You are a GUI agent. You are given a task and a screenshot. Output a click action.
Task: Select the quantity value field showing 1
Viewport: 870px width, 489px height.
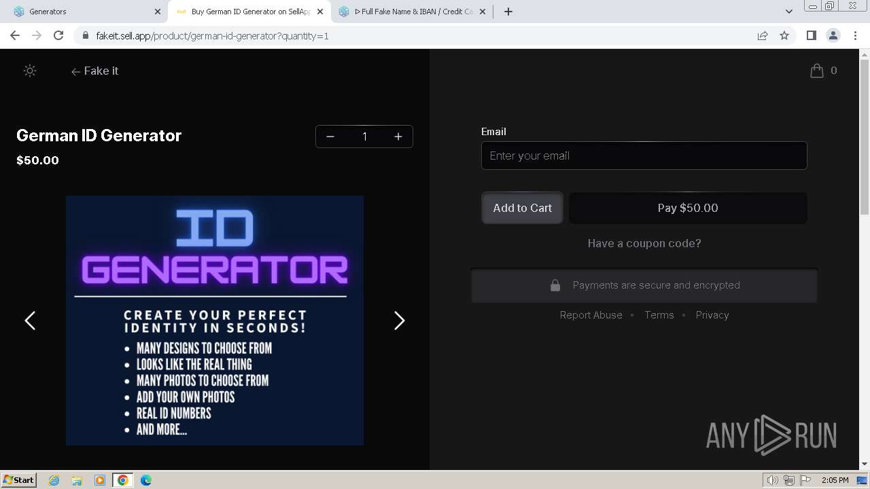click(364, 137)
